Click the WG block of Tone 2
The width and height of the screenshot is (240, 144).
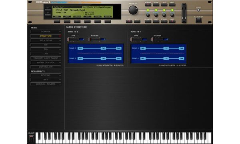tap(80, 58)
